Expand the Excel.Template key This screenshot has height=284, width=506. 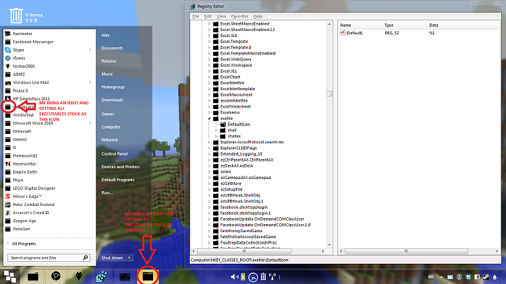[x=209, y=42]
